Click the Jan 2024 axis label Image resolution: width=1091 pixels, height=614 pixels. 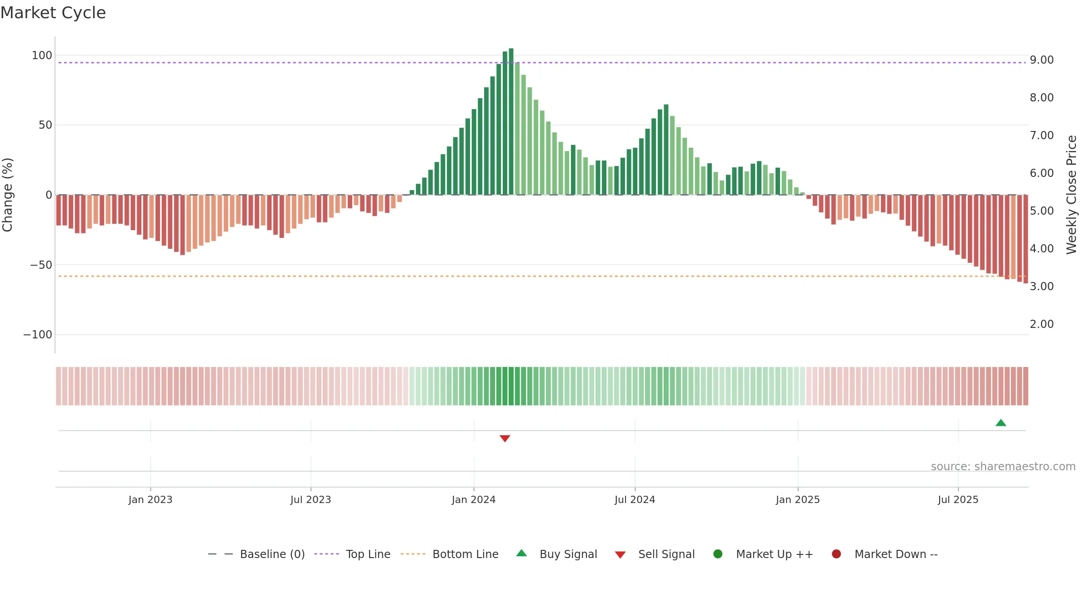pos(474,499)
